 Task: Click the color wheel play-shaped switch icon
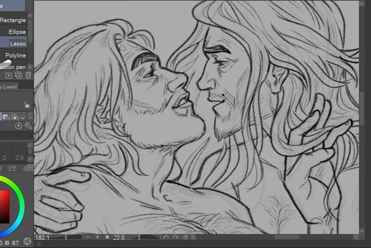click(27, 241)
